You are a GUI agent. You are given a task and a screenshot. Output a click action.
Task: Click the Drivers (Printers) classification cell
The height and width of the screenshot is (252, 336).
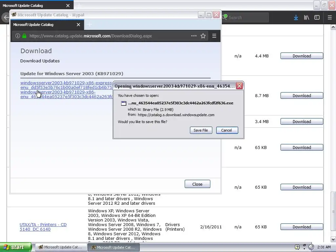pos(175,227)
